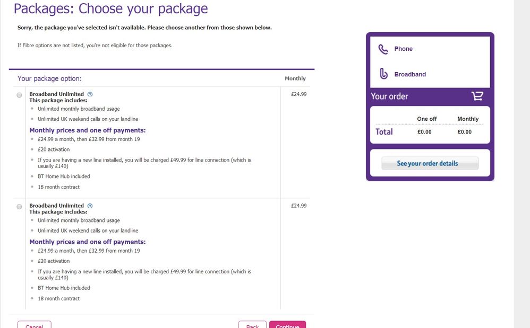Click the Broadband label in the order panel
The image size is (530, 328).
coord(410,75)
